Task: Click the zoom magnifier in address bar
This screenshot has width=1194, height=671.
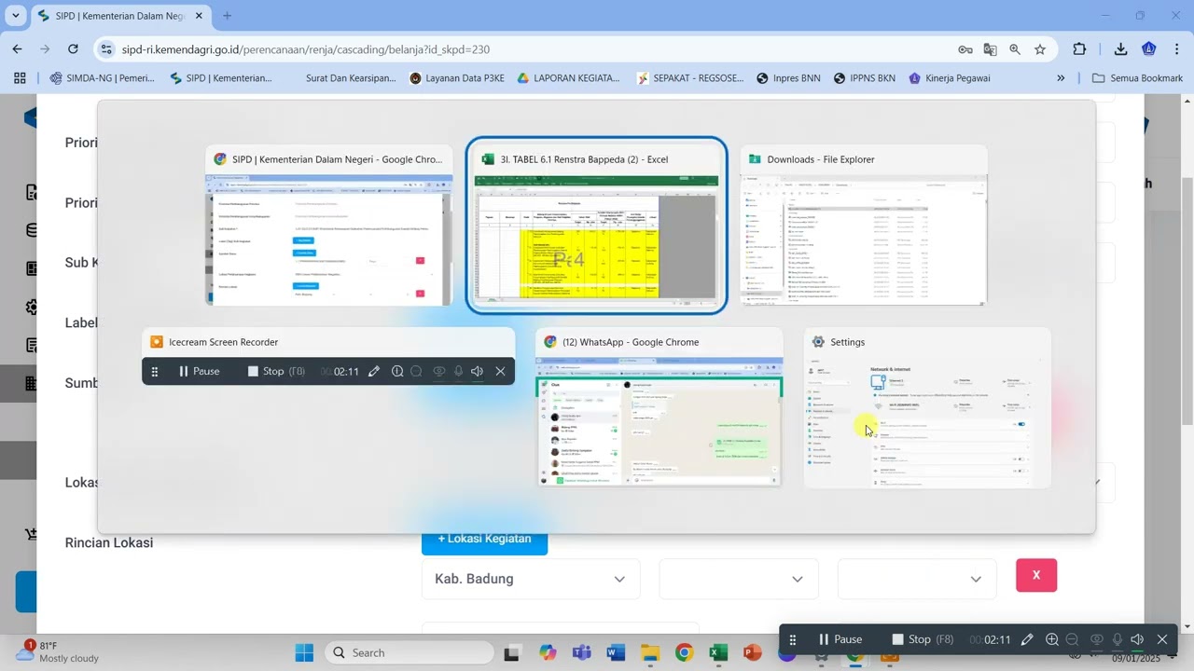Action: (x=1015, y=49)
